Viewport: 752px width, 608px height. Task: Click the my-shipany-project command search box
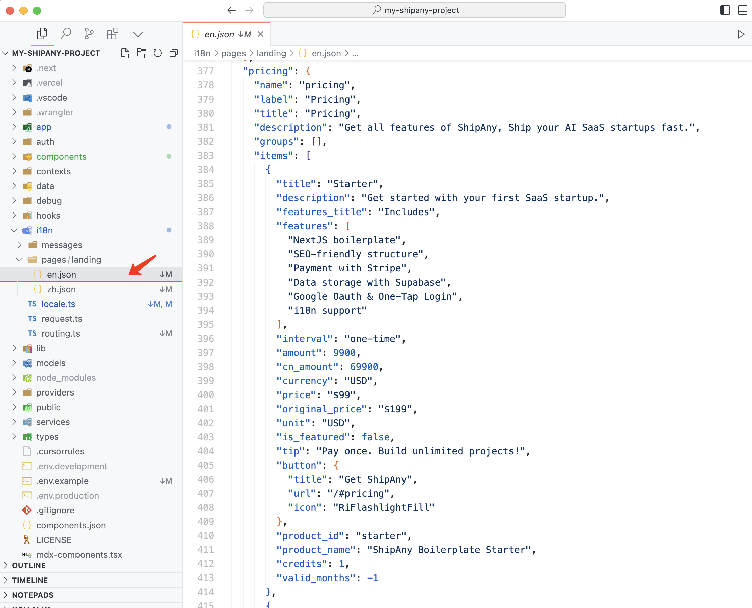click(x=414, y=10)
